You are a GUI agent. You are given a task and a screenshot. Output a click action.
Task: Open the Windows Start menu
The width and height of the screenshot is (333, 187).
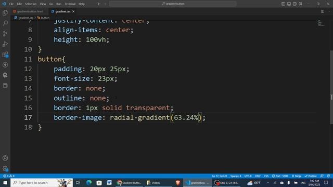[x=5, y=182]
